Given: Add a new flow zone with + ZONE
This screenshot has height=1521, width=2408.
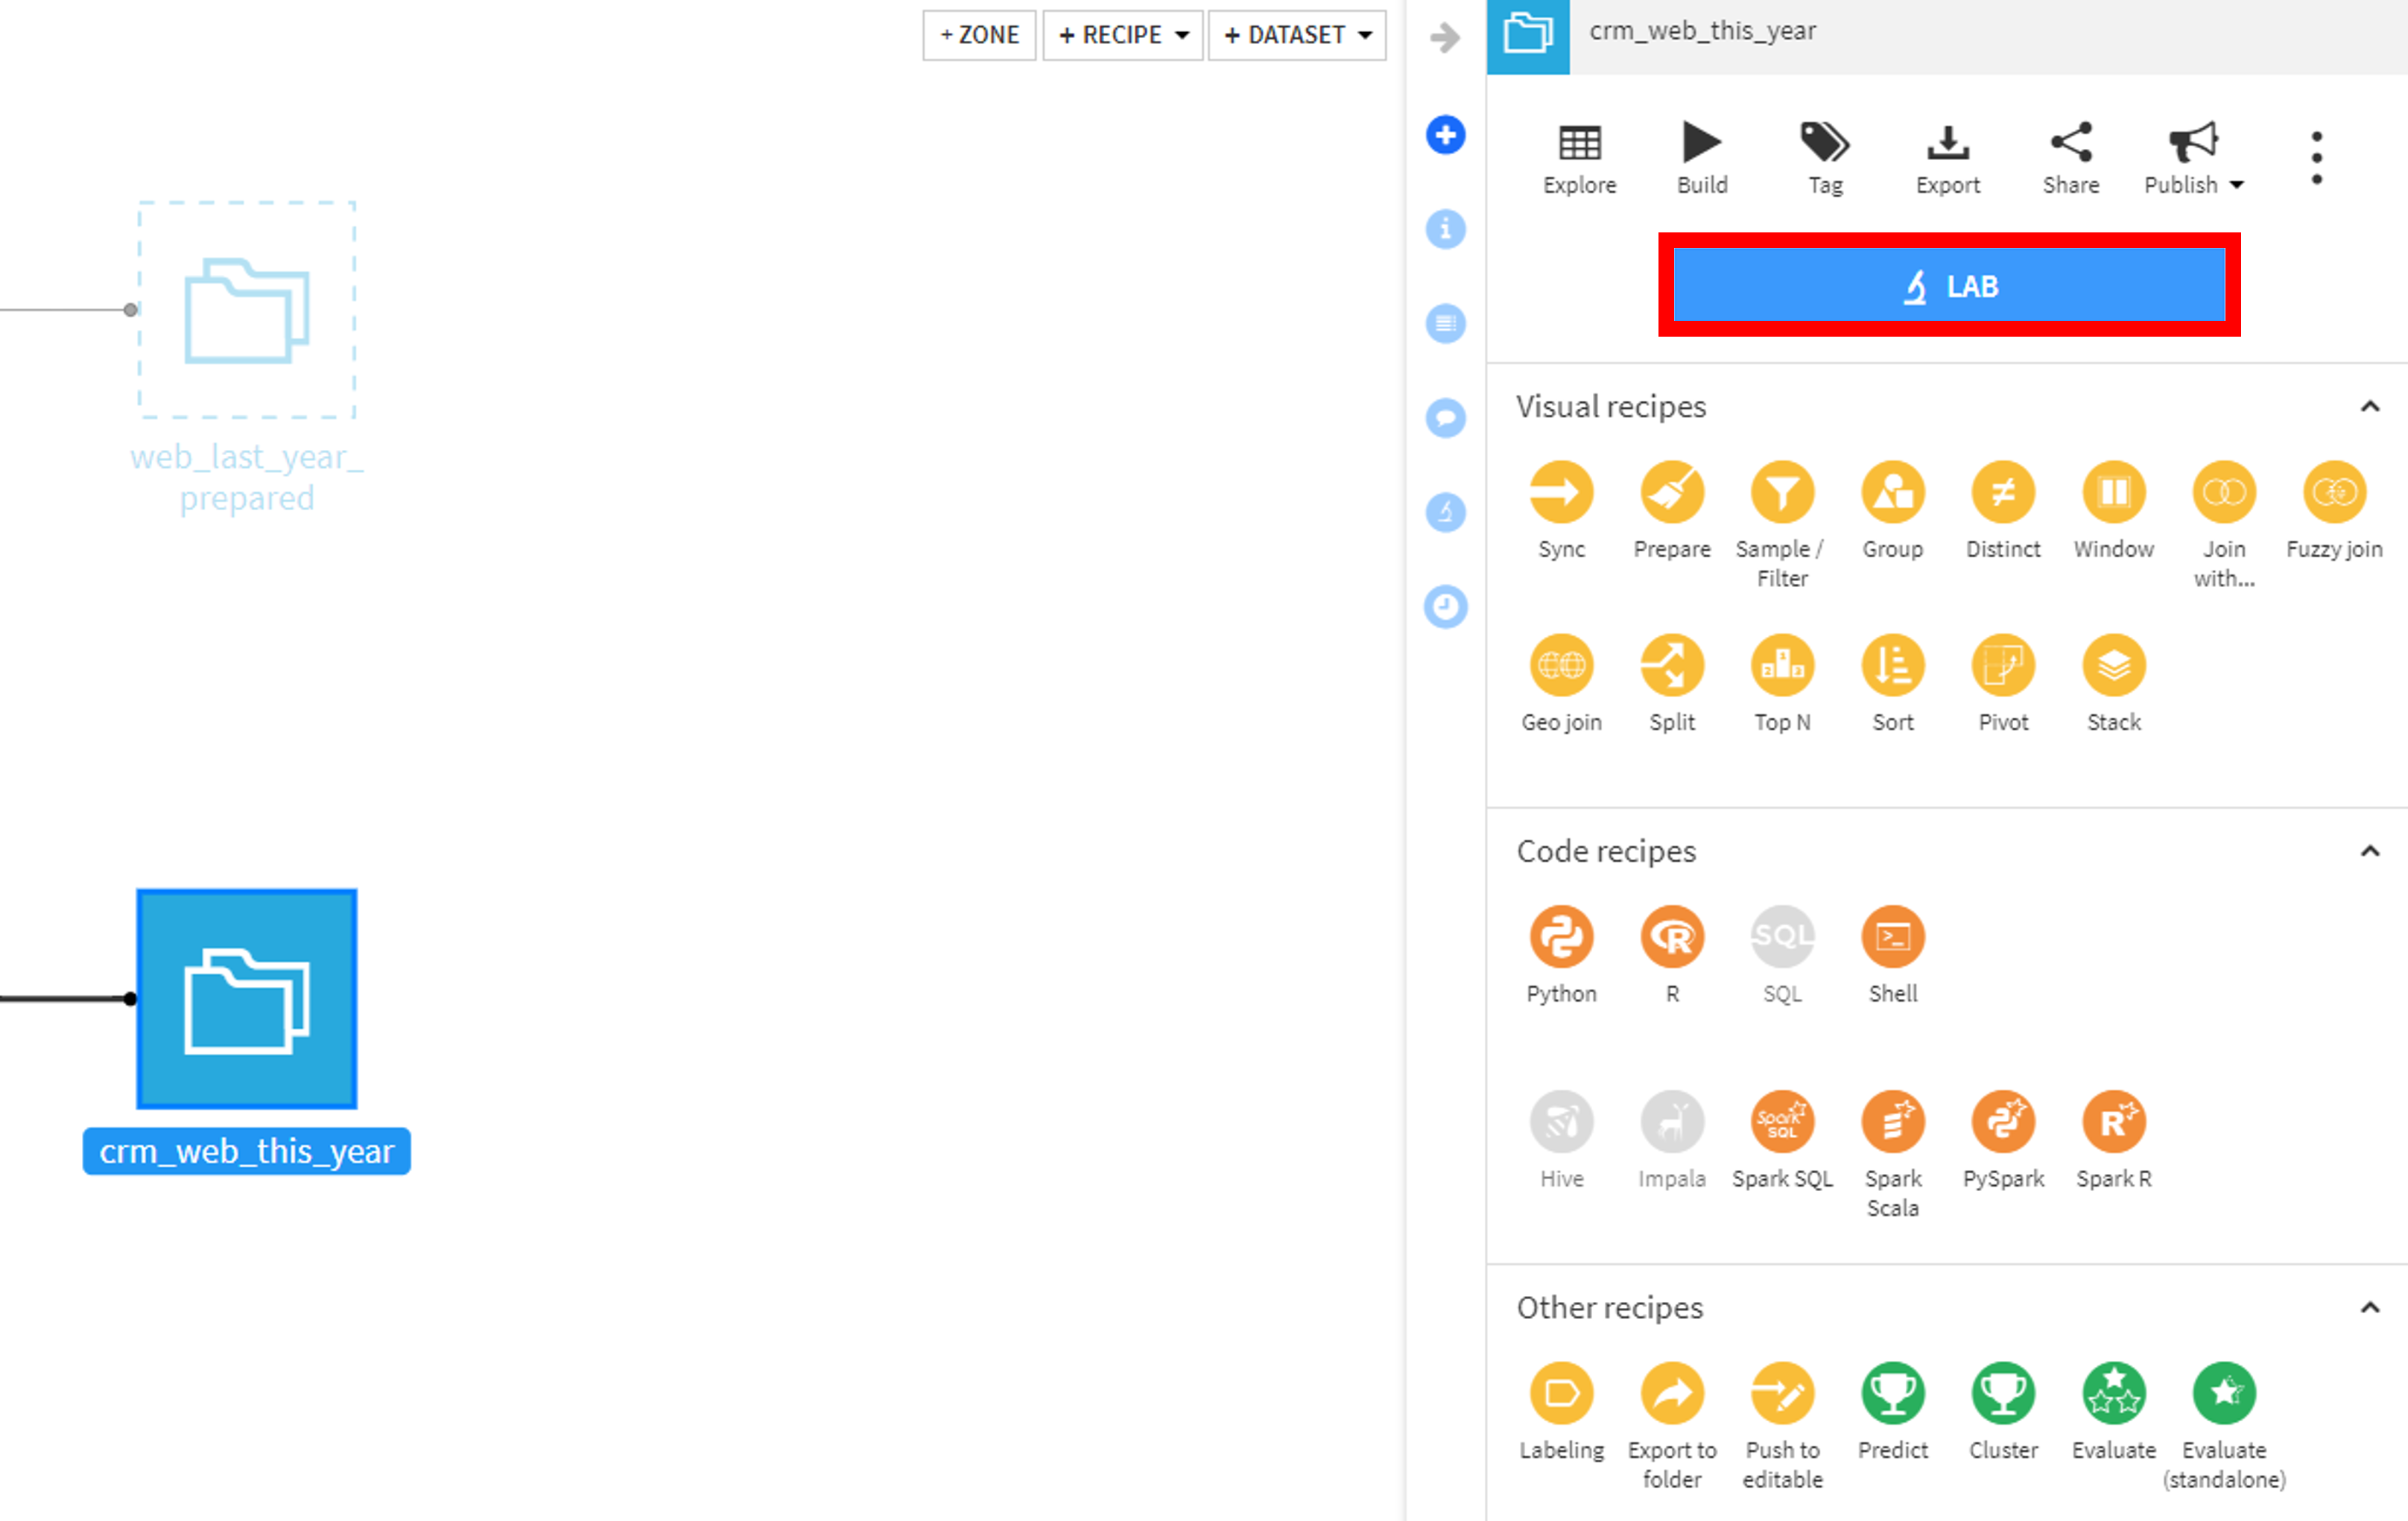Looking at the screenshot, I should (x=979, y=35).
